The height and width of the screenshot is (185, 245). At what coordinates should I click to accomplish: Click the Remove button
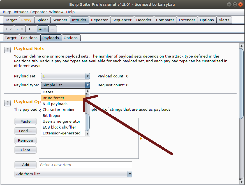click(x=26, y=141)
